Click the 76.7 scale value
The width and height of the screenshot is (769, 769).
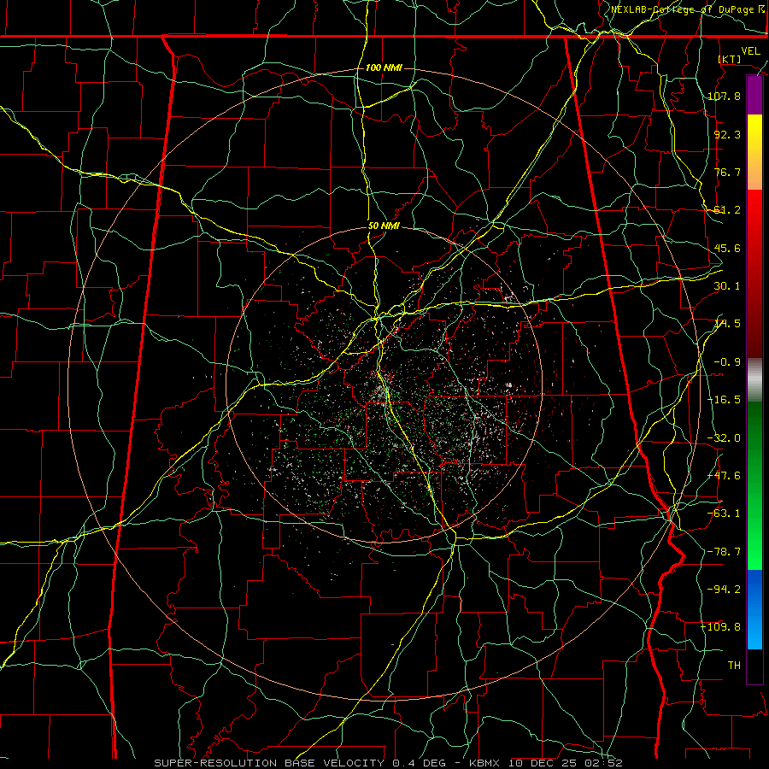(727, 172)
